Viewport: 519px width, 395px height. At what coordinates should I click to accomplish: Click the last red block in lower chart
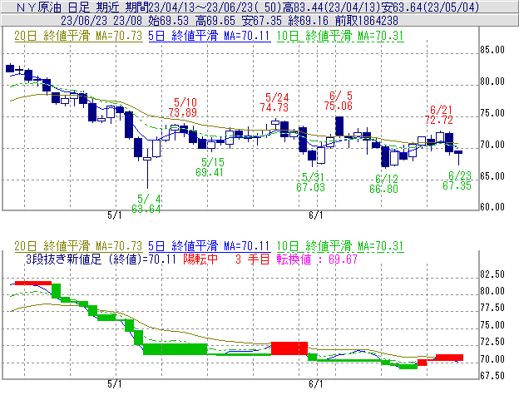pyautogui.click(x=449, y=358)
